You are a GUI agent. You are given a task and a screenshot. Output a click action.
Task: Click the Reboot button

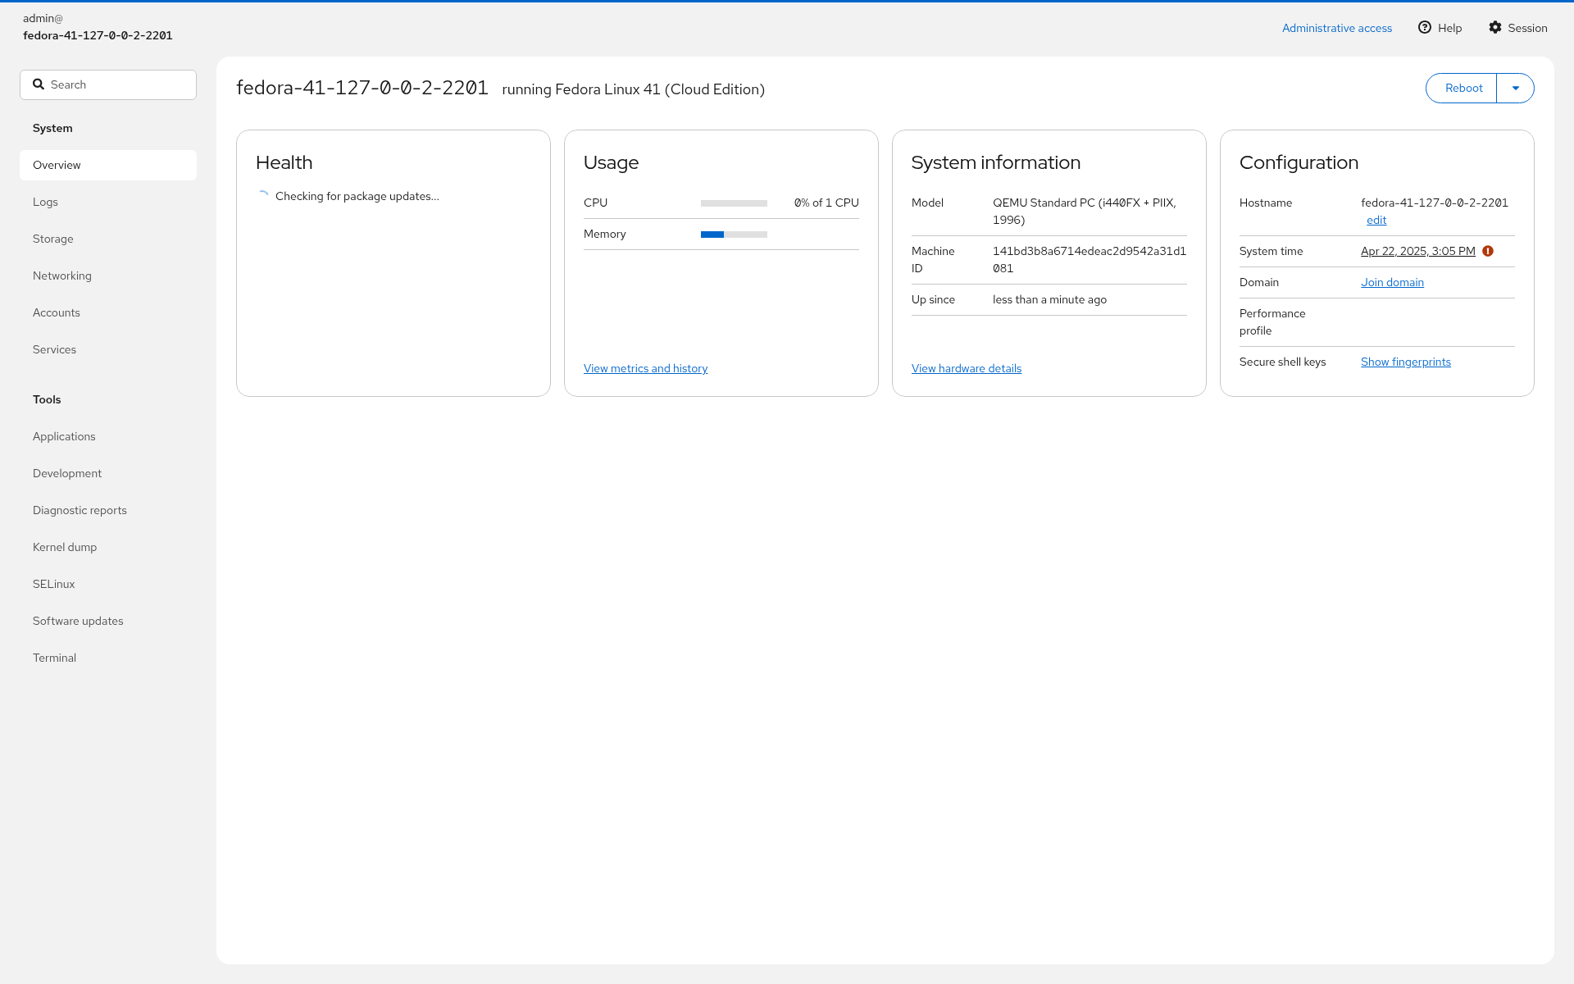point(1463,88)
